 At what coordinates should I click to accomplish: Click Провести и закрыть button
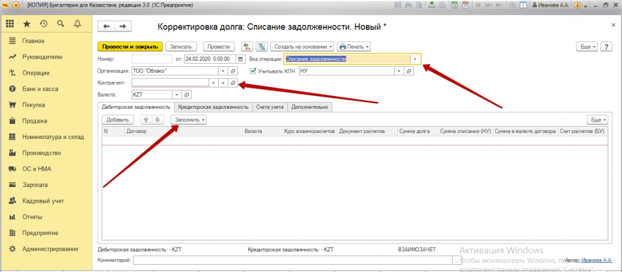pyautogui.click(x=130, y=46)
